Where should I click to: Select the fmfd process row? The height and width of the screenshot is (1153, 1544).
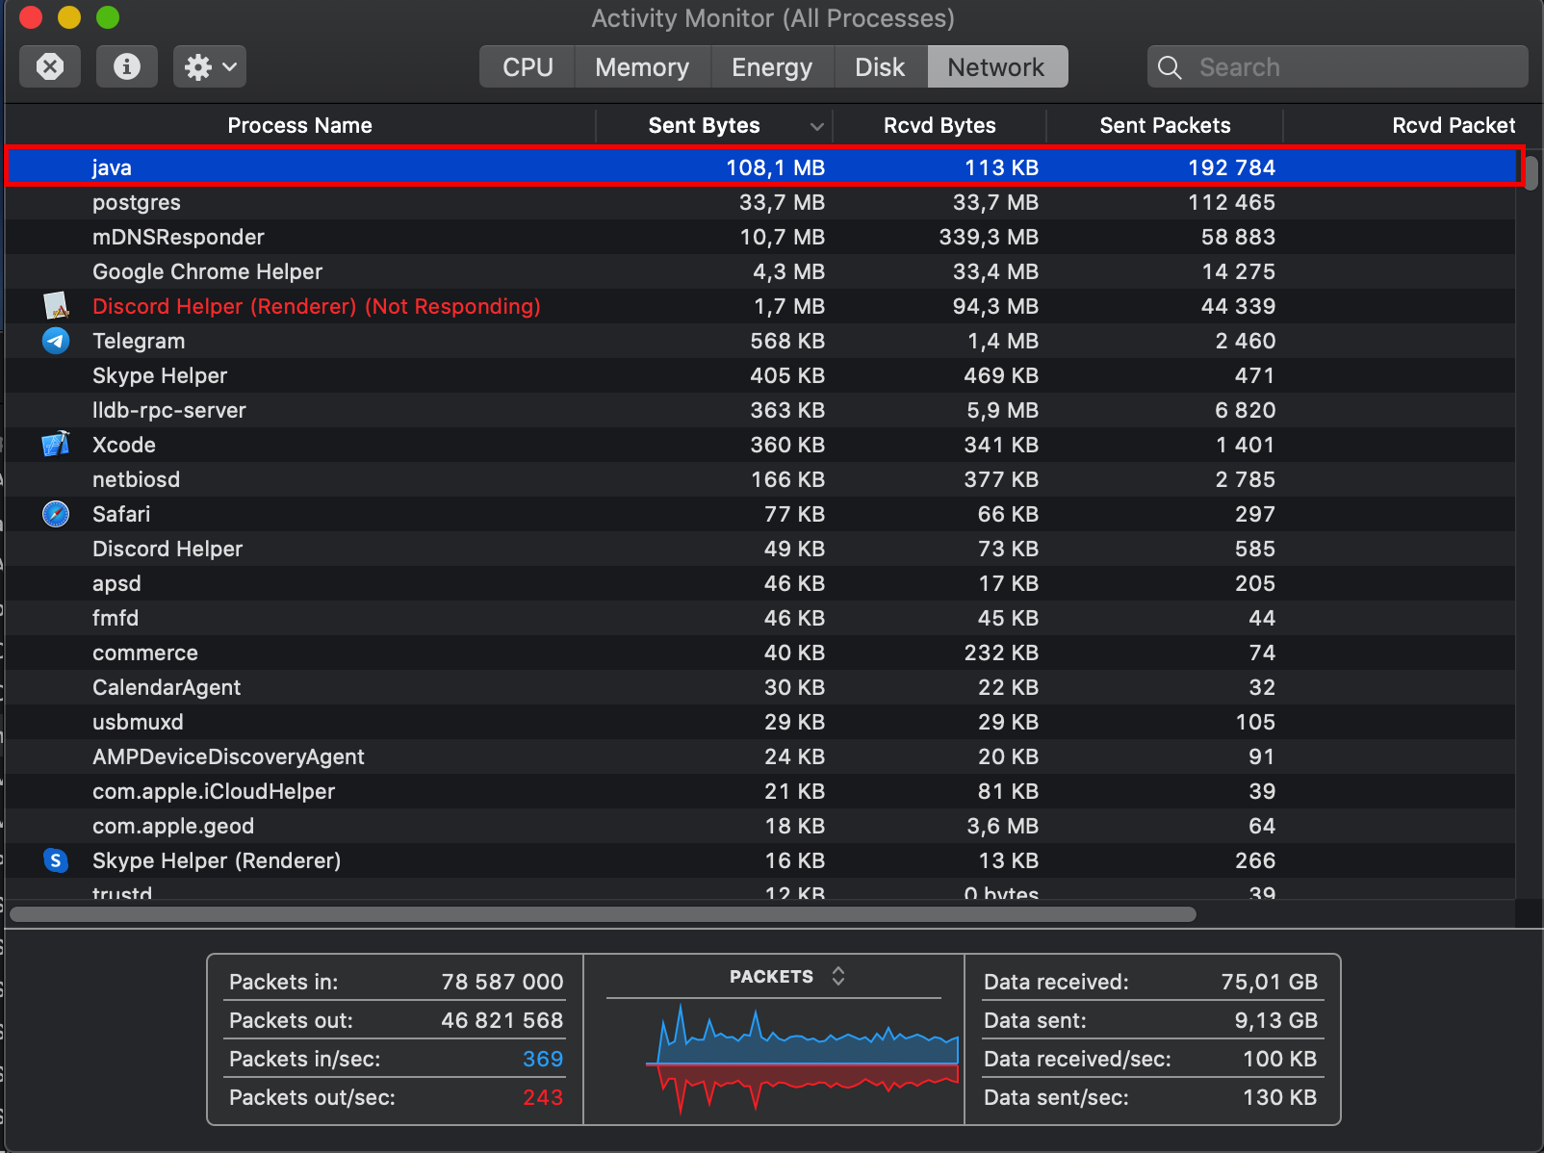[760, 618]
